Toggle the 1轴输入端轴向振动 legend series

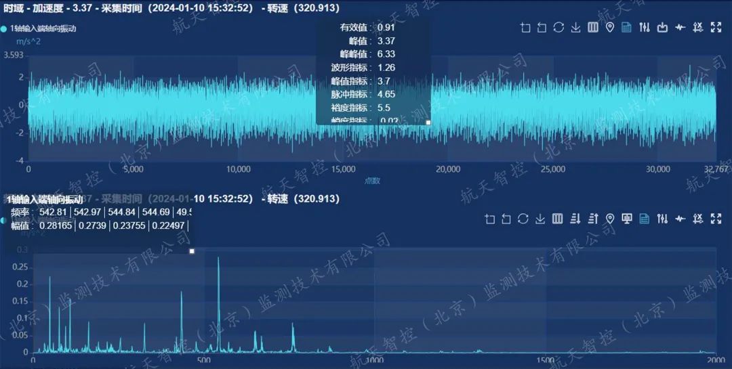click(x=41, y=28)
